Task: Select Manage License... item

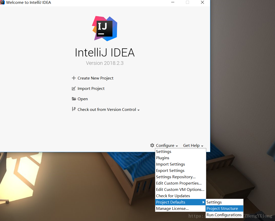Action: (180, 208)
